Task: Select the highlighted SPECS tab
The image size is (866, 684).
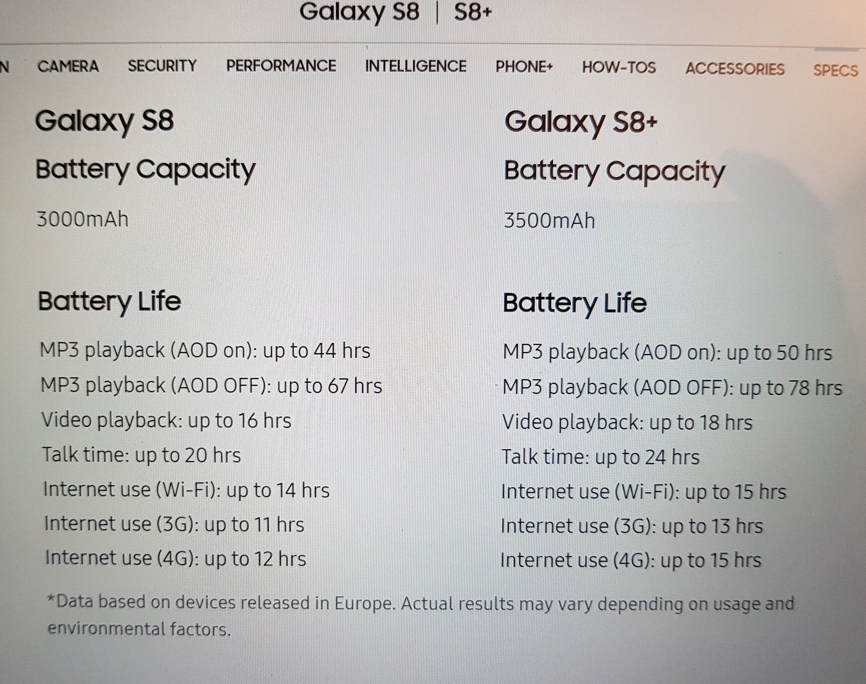Action: 835,70
